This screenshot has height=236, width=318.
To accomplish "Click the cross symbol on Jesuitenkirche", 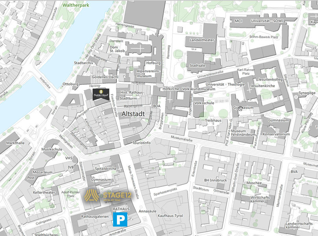I will tap(248, 90).
